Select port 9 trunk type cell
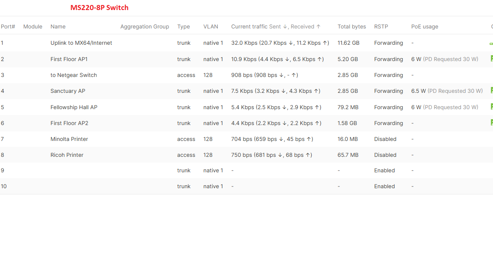 click(183, 170)
